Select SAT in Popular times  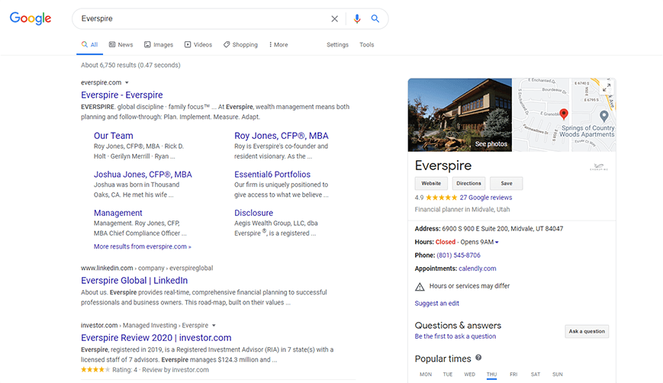pos(536,375)
